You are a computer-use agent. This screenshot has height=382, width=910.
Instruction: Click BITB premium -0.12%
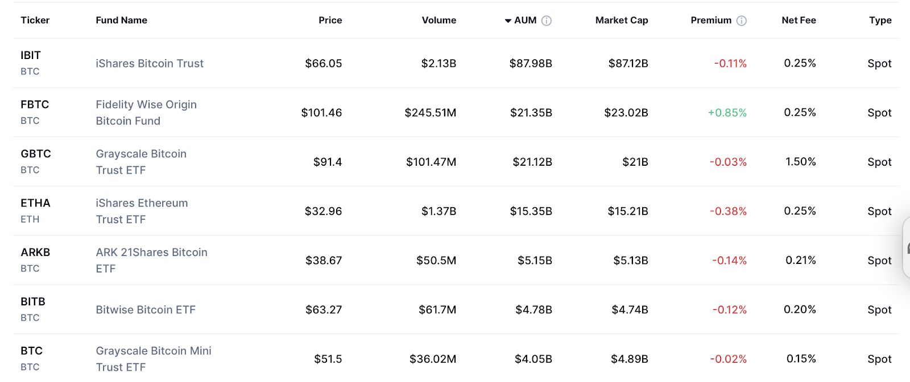click(730, 310)
